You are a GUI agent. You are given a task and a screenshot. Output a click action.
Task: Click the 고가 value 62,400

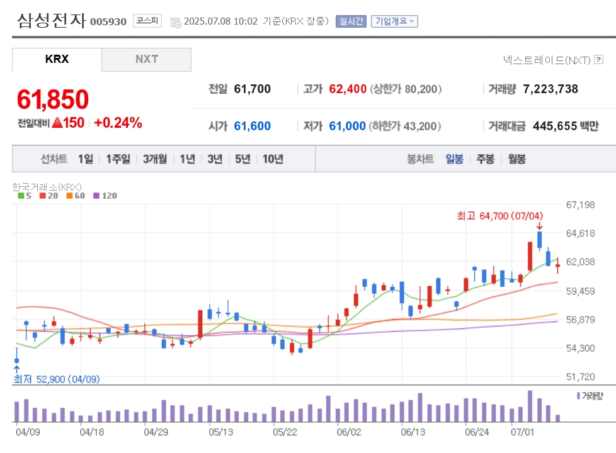(348, 89)
